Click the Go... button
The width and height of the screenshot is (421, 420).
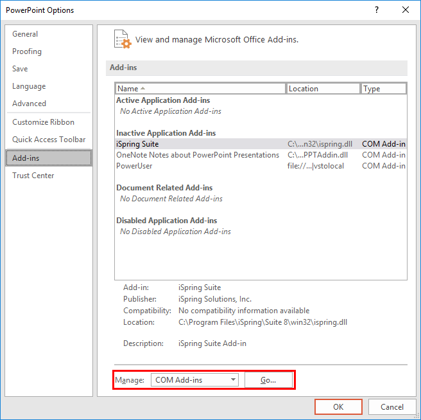pos(268,379)
